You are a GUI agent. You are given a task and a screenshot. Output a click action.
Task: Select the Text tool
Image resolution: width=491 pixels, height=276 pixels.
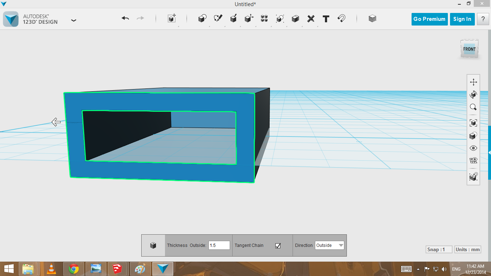[326, 19]
